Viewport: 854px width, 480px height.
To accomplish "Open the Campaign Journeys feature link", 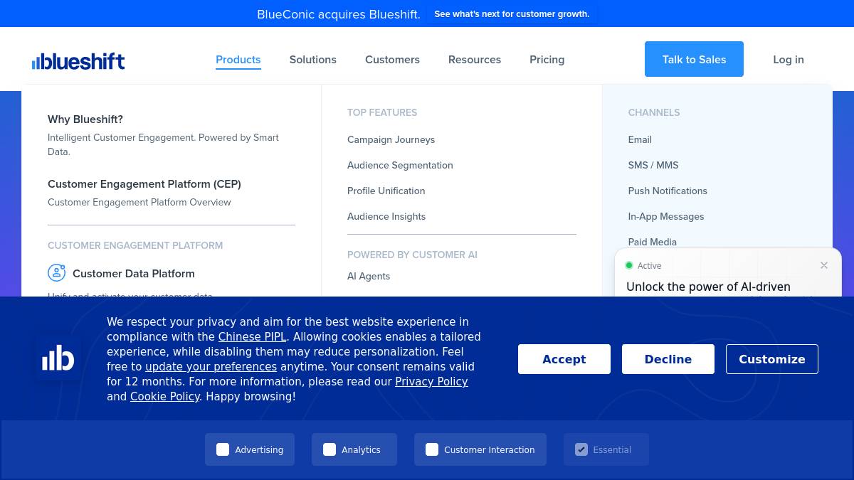I will (x=391, y=139).
